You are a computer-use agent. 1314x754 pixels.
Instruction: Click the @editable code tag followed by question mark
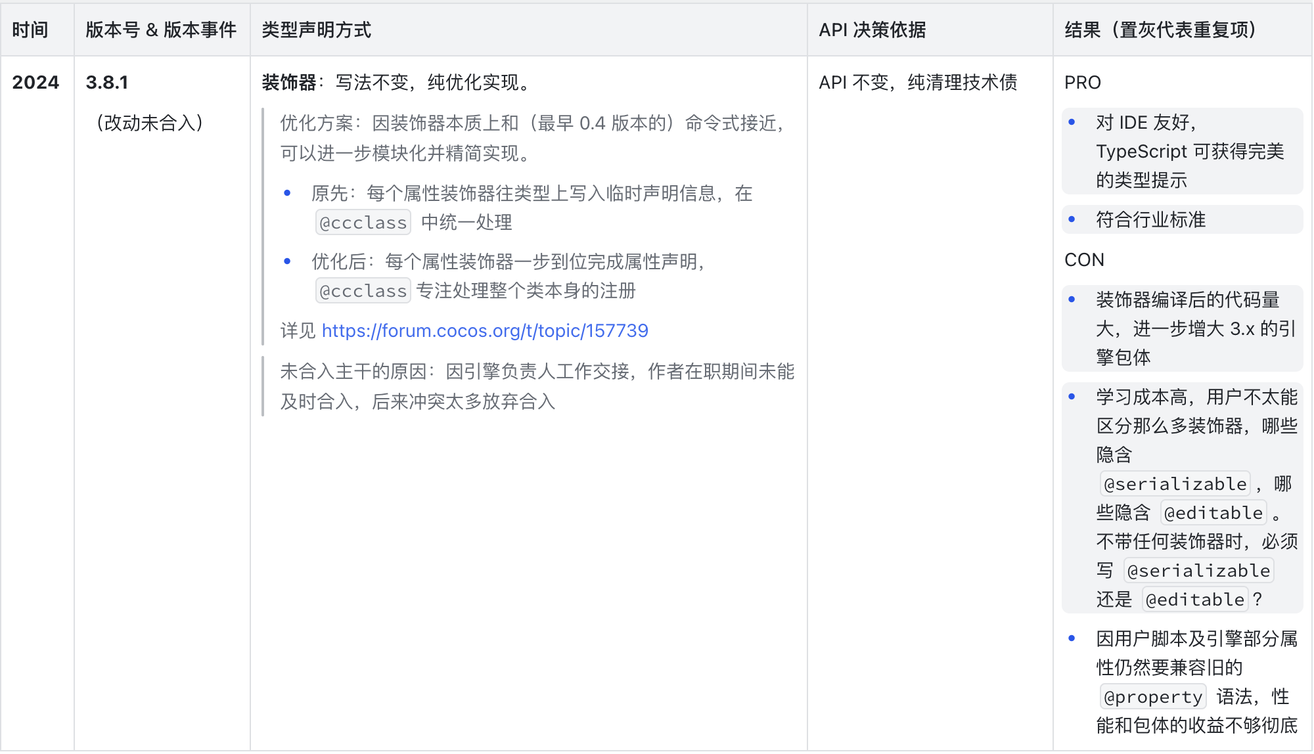click(1194, 600)
